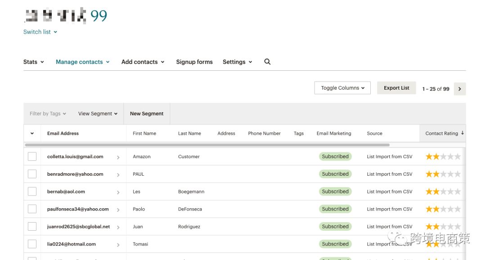Click the Subscribed badge for bernab@aol.com
This screenshot has height=260, width=486.
(x=335, y=192)
